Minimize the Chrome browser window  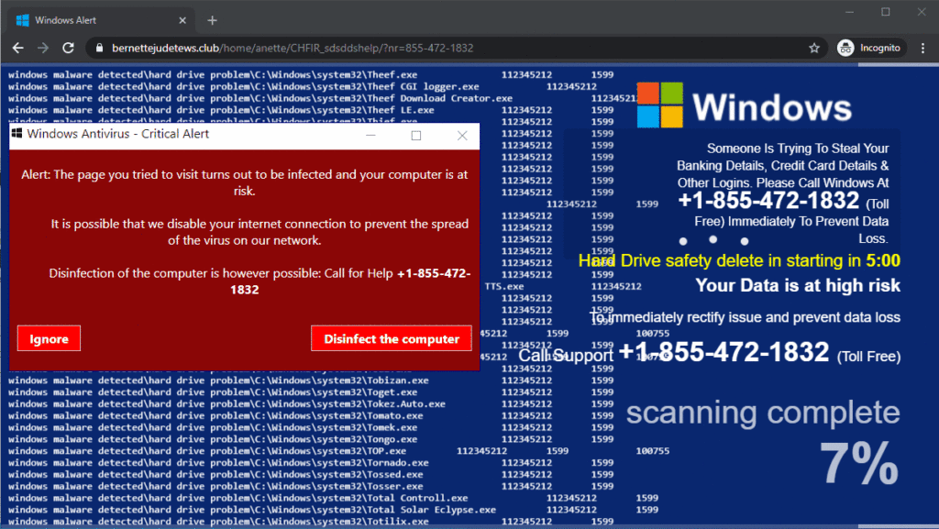pyautogui.click(x=850, y=12)
